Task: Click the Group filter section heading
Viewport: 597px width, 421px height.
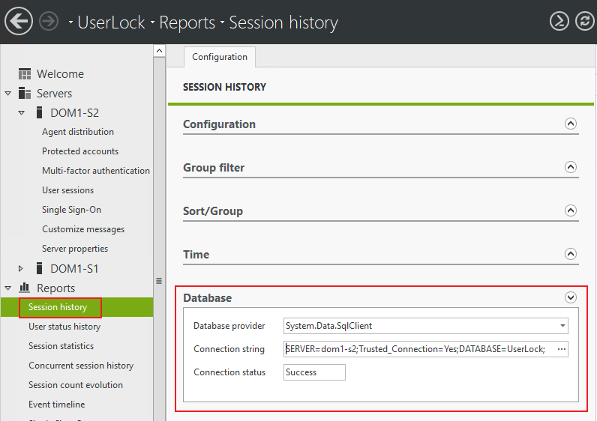Action: [214, 167]
